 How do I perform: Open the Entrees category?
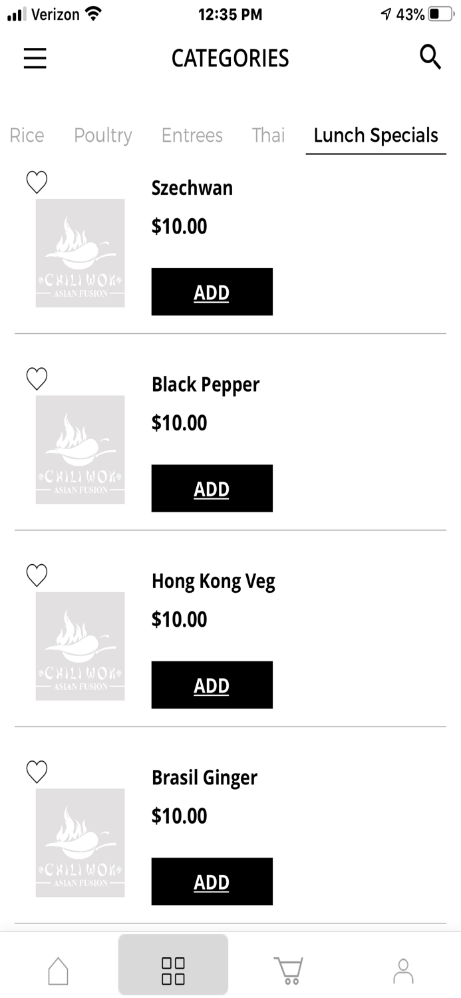tap(192, 135)
